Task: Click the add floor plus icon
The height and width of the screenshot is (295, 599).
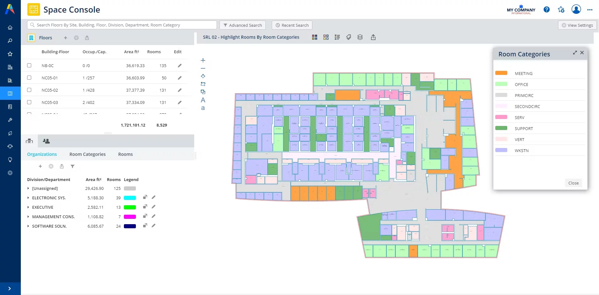Action: click(66, 38)
